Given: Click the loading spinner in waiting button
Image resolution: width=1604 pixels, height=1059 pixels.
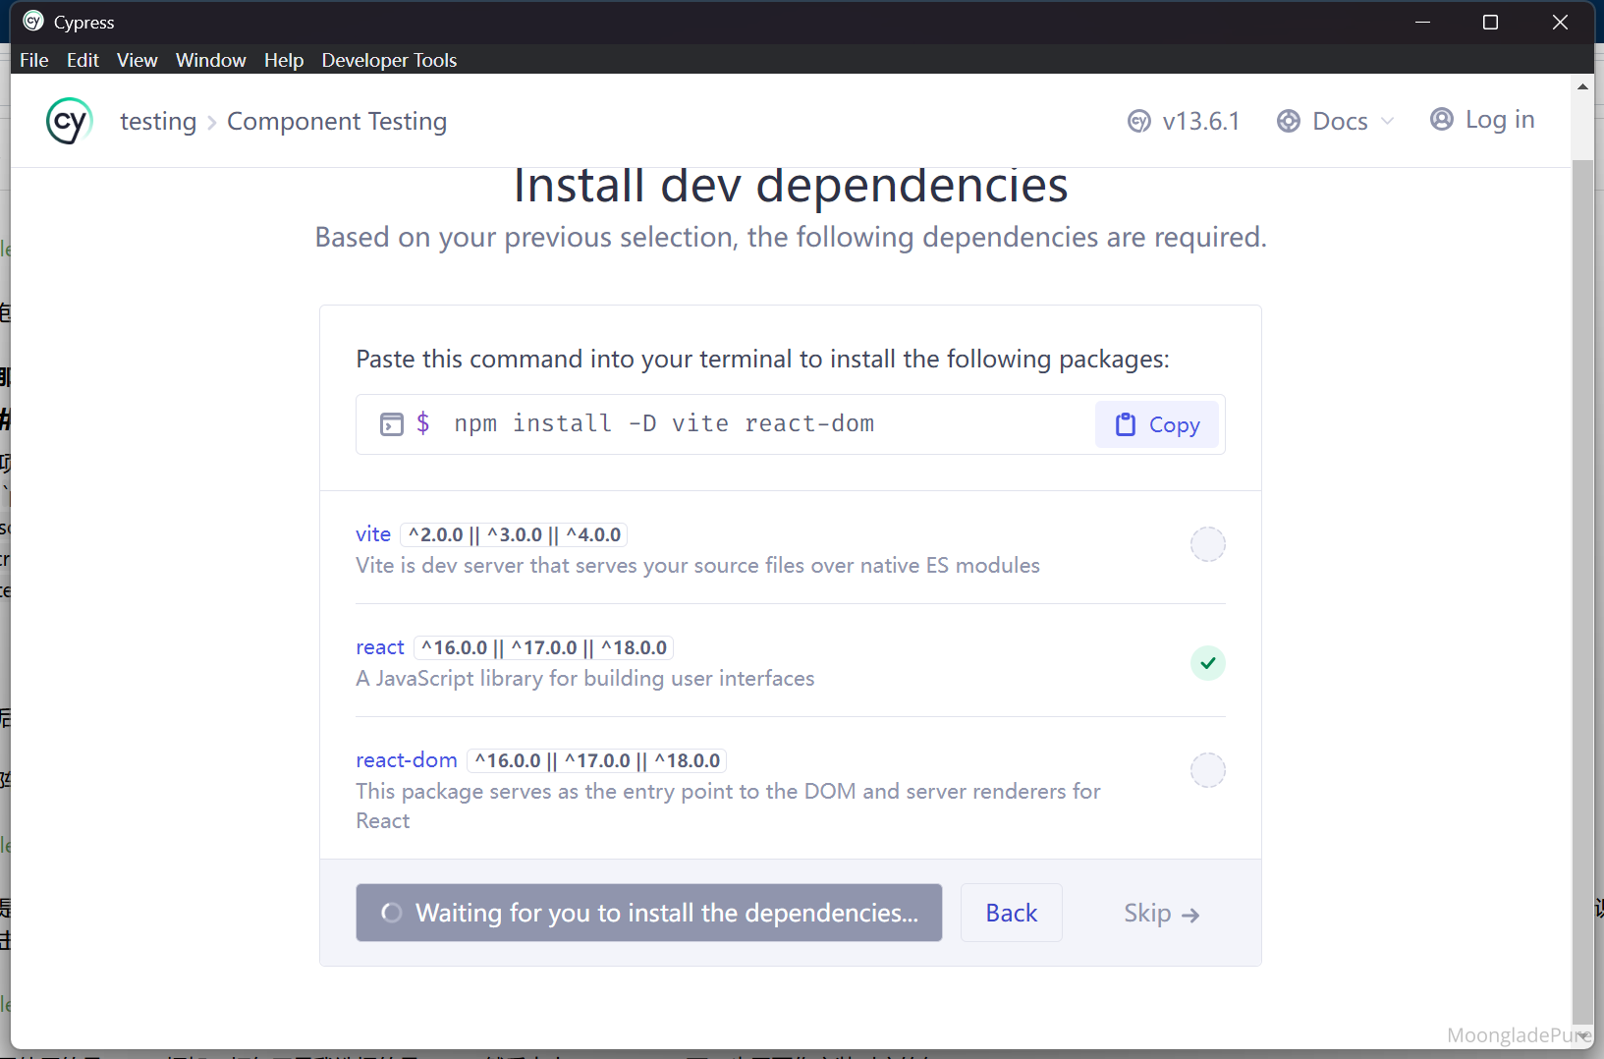Looking at the screenshot, I should (x=392, y=913).
